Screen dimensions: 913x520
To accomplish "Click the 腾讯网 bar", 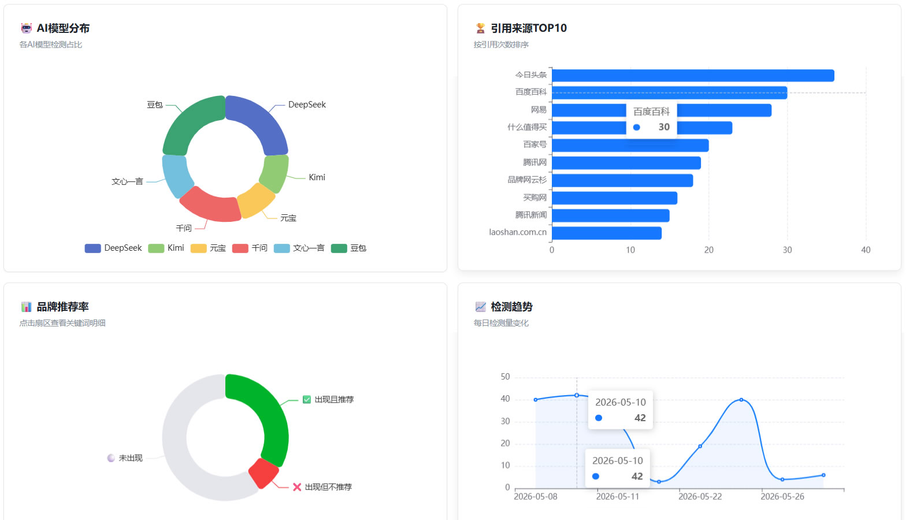I will pos(626,163).
